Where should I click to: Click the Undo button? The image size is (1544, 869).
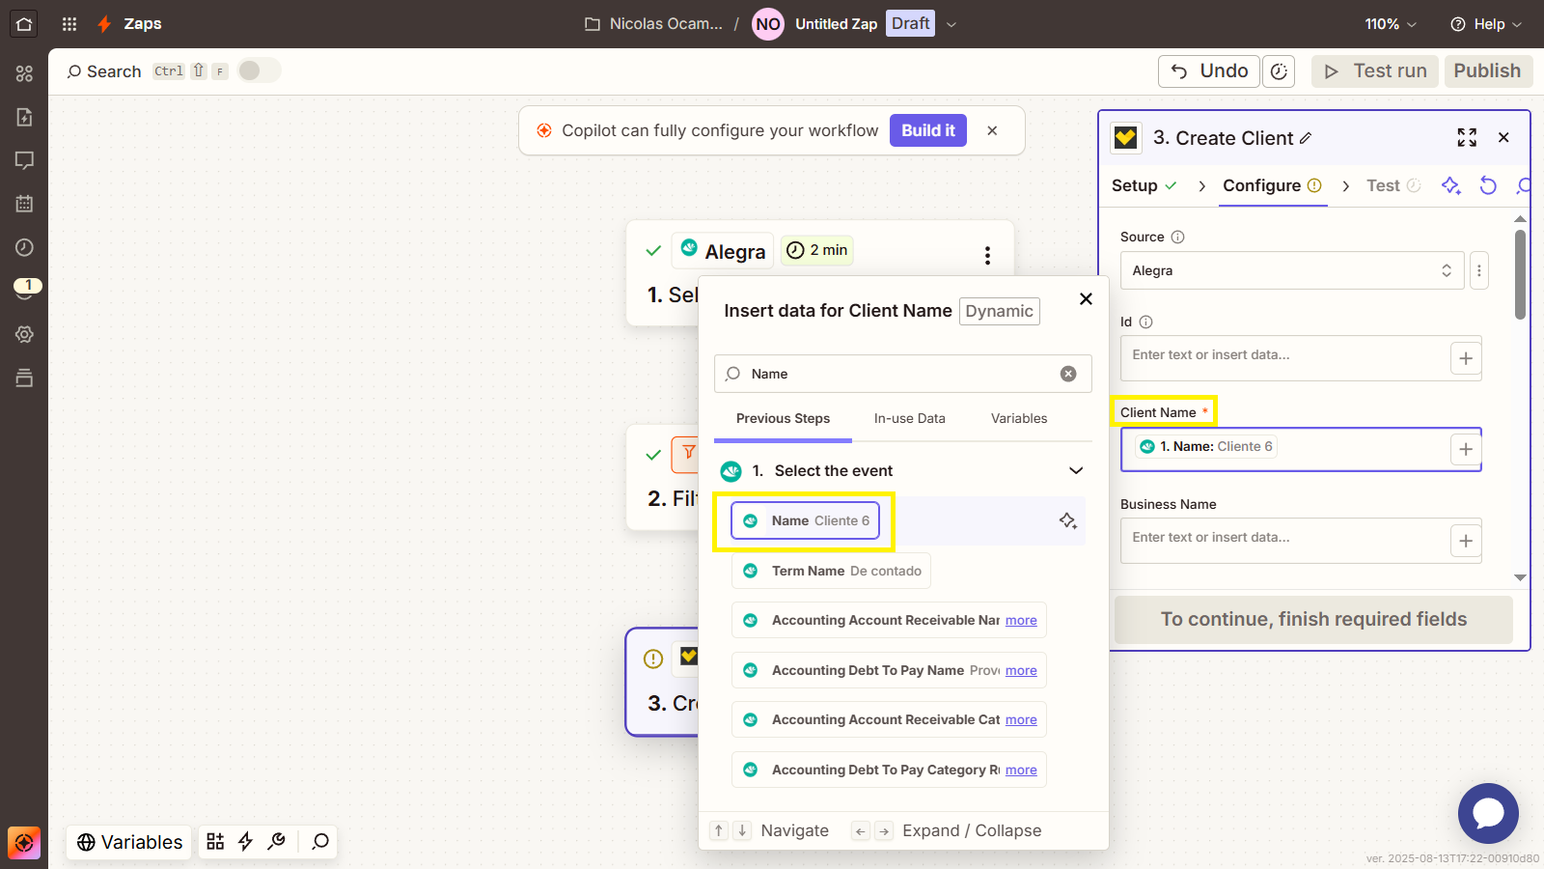1209,71
